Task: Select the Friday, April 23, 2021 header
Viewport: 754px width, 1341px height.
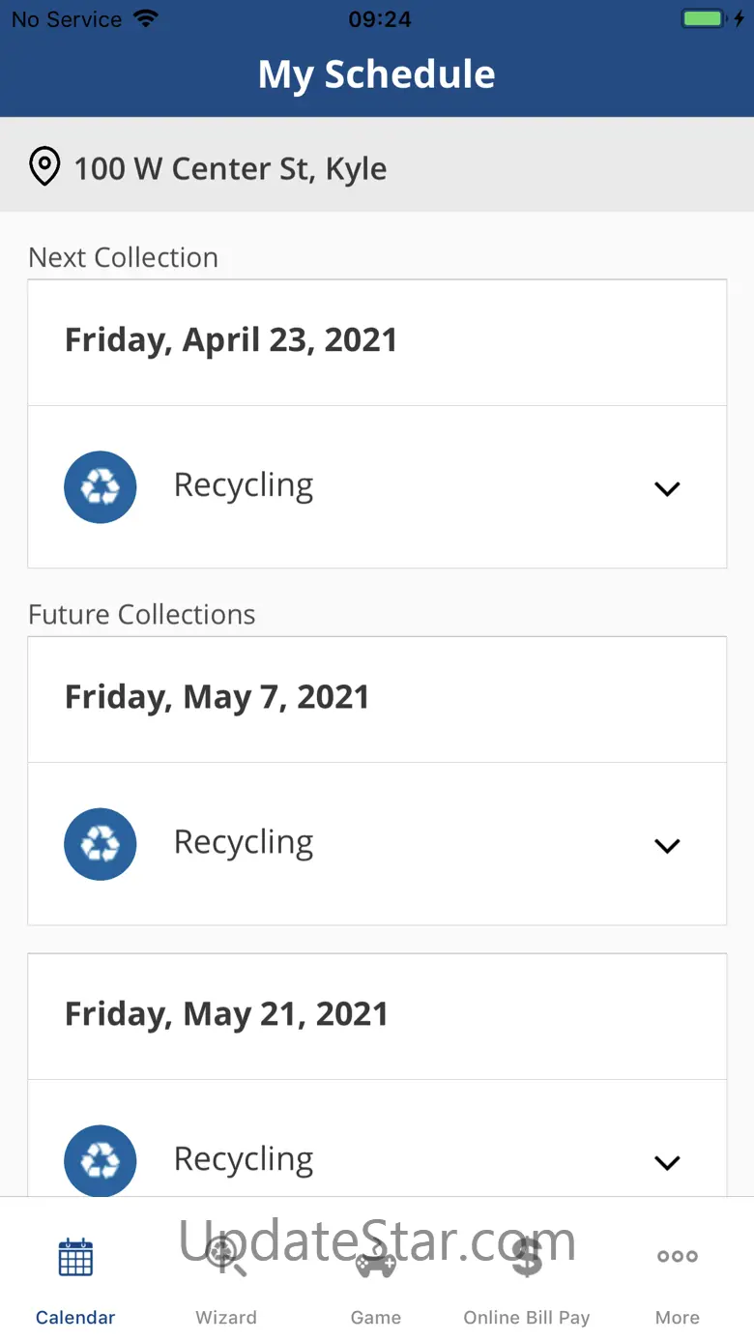Action: pyautogui.click(x=231, y=340)
